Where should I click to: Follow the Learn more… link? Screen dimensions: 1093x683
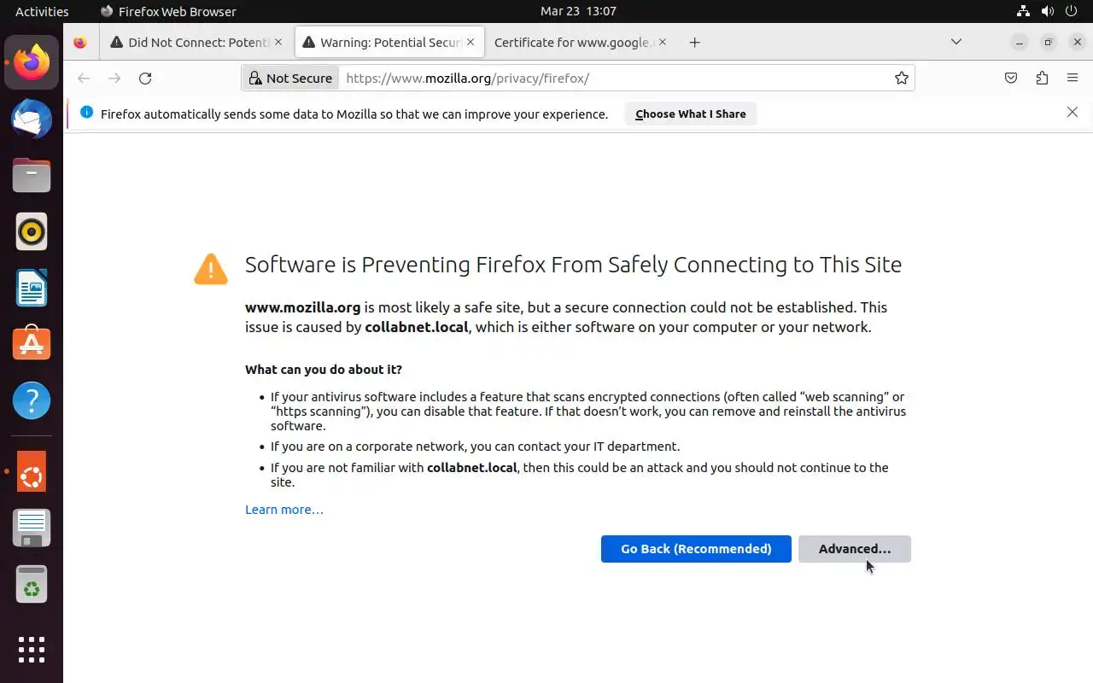tap(284, 510)
